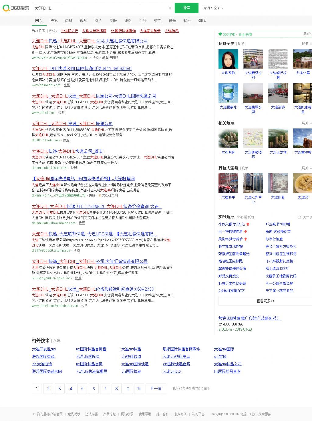Open suggested search dhl国际快递查询
Viewport: 312px width, 421px height.
pos(123,31)
